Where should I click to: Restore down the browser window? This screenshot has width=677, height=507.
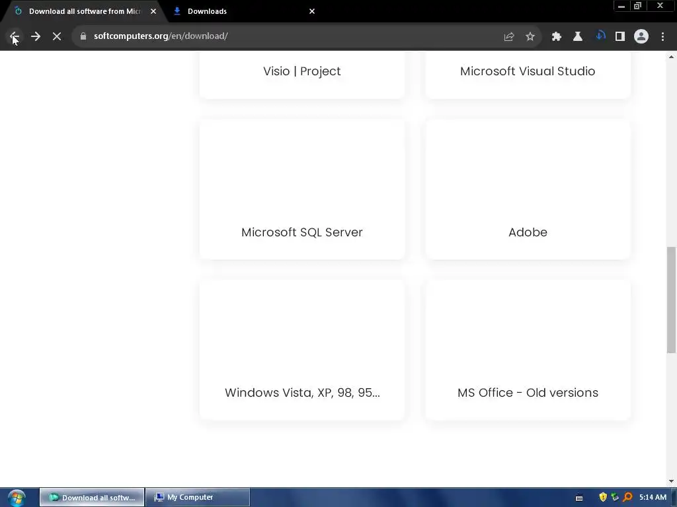638,6
